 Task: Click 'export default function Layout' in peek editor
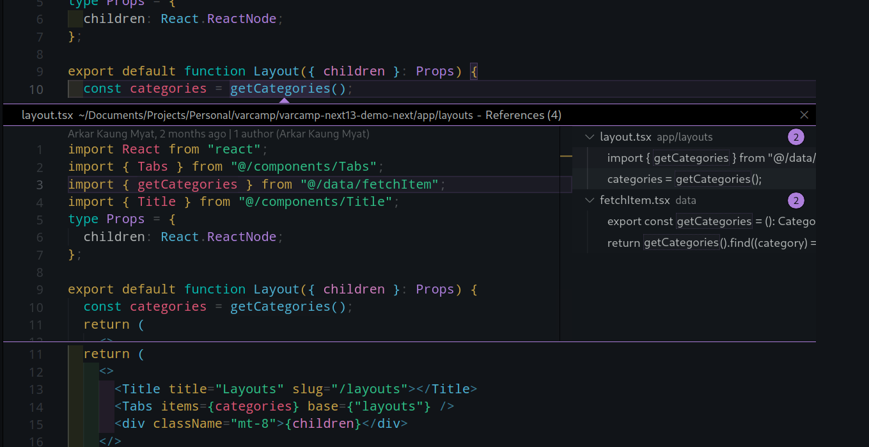coord(184,289)
